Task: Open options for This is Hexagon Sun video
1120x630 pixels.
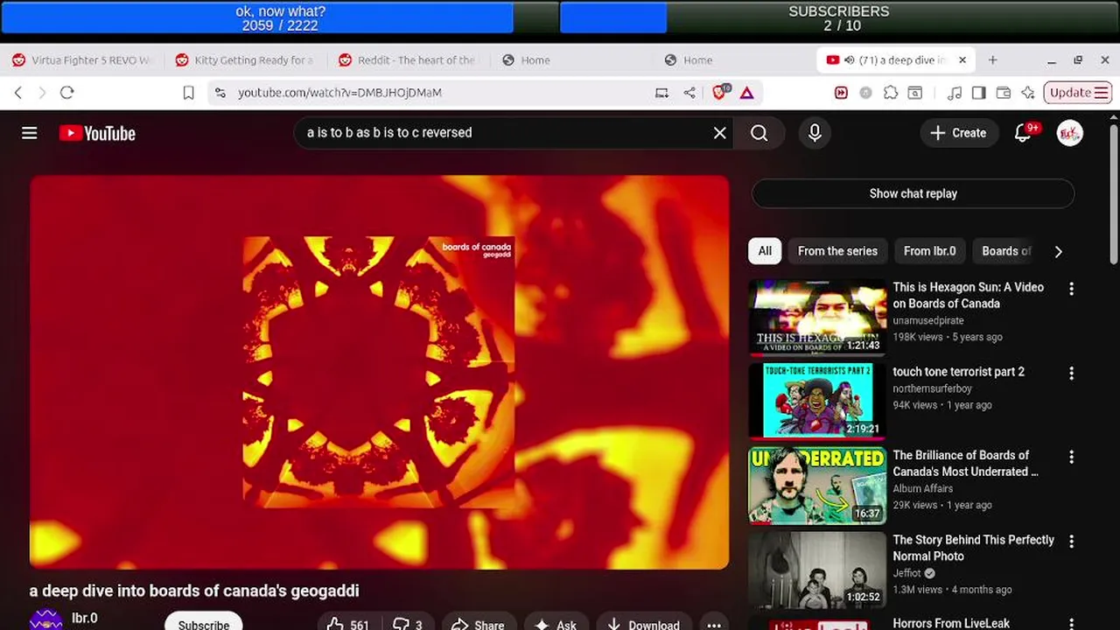Action: [x=1071, y=289]
